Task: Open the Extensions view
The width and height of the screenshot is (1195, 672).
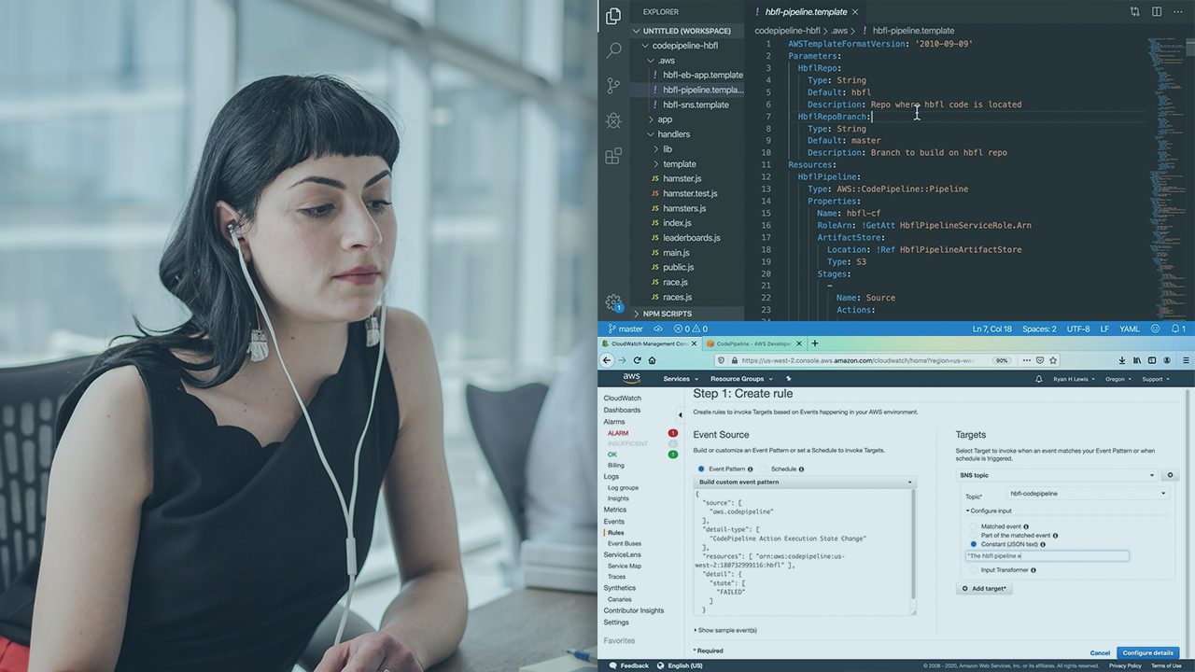Action: pos(613,156)
